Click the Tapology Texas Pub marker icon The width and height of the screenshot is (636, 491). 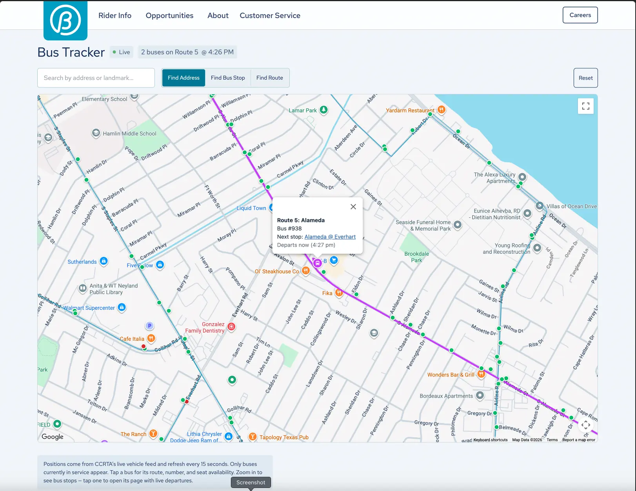point(253,436)
